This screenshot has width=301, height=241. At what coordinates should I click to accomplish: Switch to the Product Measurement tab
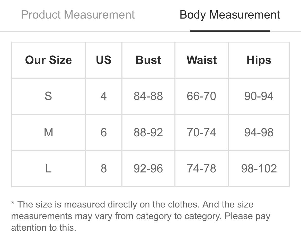point(78,15)
